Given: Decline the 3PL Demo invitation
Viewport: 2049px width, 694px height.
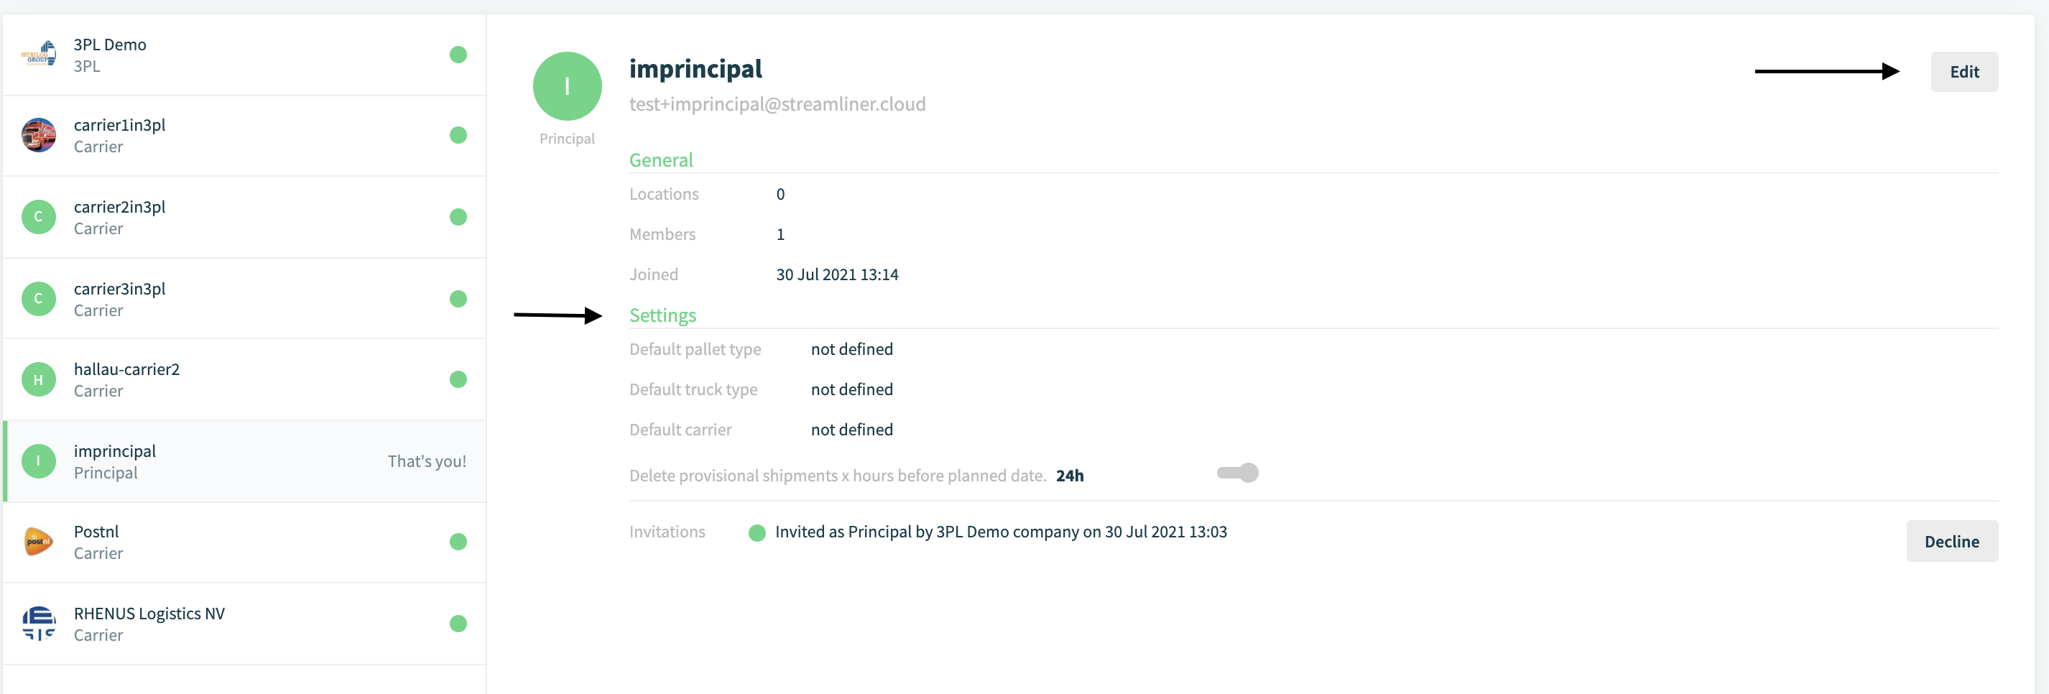Looking at the screenshot, I should tap(1951, 542).
